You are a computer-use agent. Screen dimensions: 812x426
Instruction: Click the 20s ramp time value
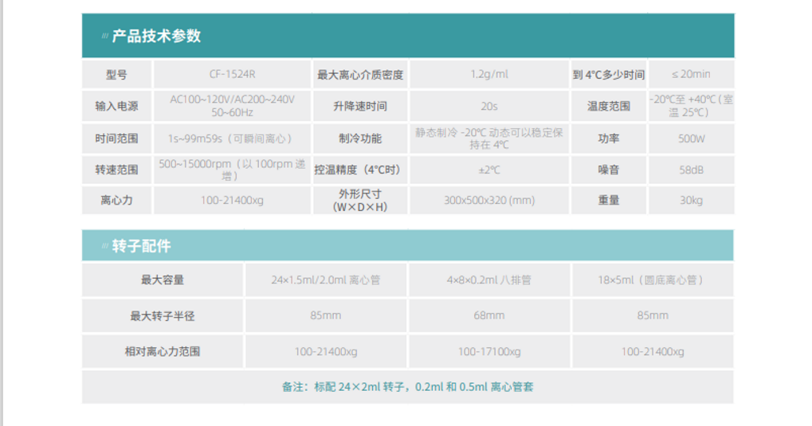coord(489,106)
